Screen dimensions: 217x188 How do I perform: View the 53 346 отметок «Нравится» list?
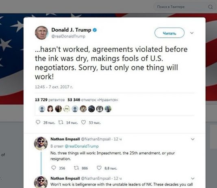point(93,100)
